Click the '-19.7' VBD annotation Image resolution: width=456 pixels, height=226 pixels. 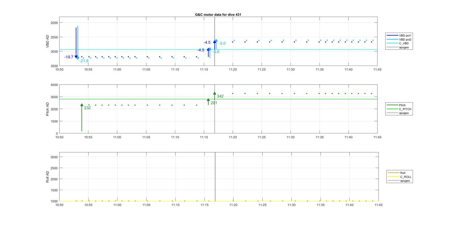point(69,57)
